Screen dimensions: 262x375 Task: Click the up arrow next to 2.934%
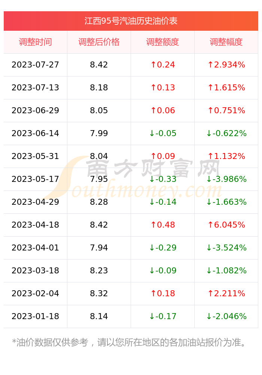210,64
